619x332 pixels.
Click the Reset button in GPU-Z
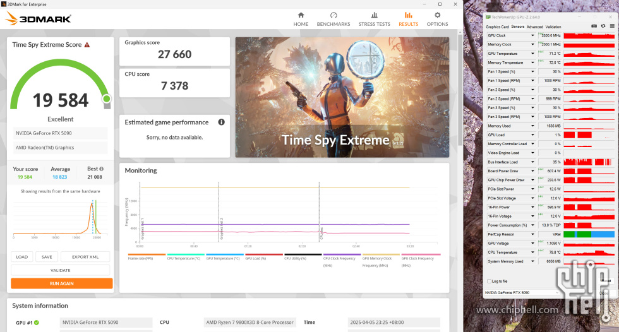pyautogui.click(x=606, y=281)
